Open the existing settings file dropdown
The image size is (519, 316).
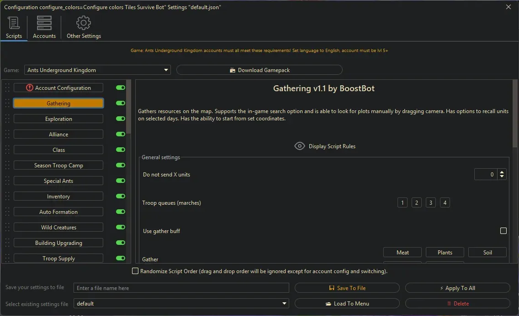click(x=285, y=304)
